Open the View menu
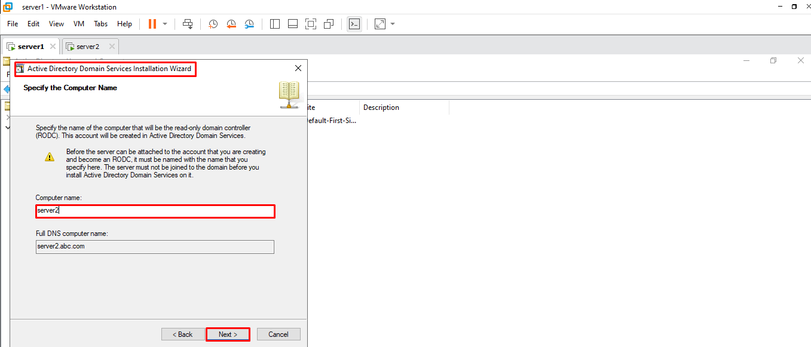 [56, 24]
